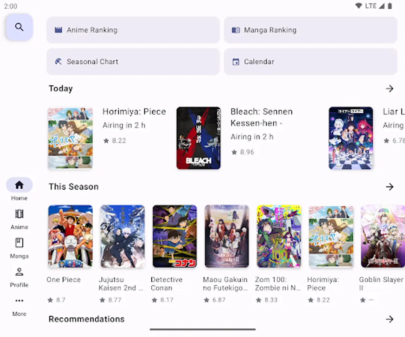Open Horimiya: Piece poster in Today

pyautogui.click(x=71, y=138)
